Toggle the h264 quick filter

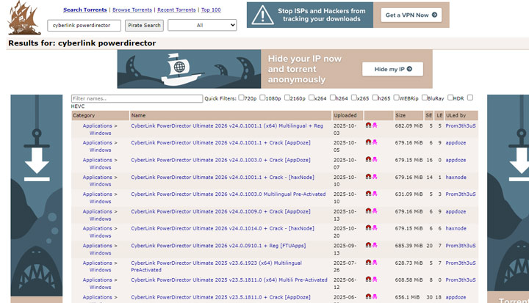[x=332, y=98]
